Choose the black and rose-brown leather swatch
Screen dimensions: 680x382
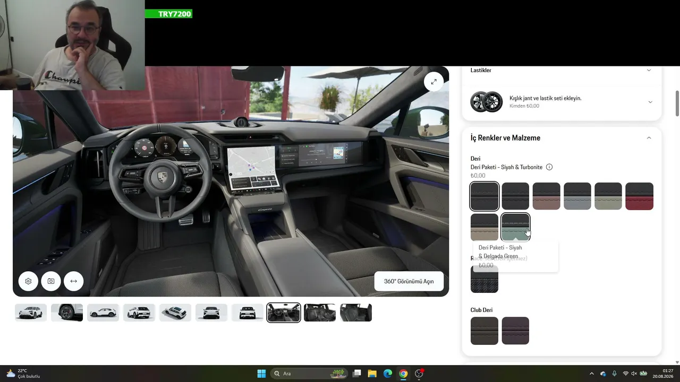[x=546, y=196]
